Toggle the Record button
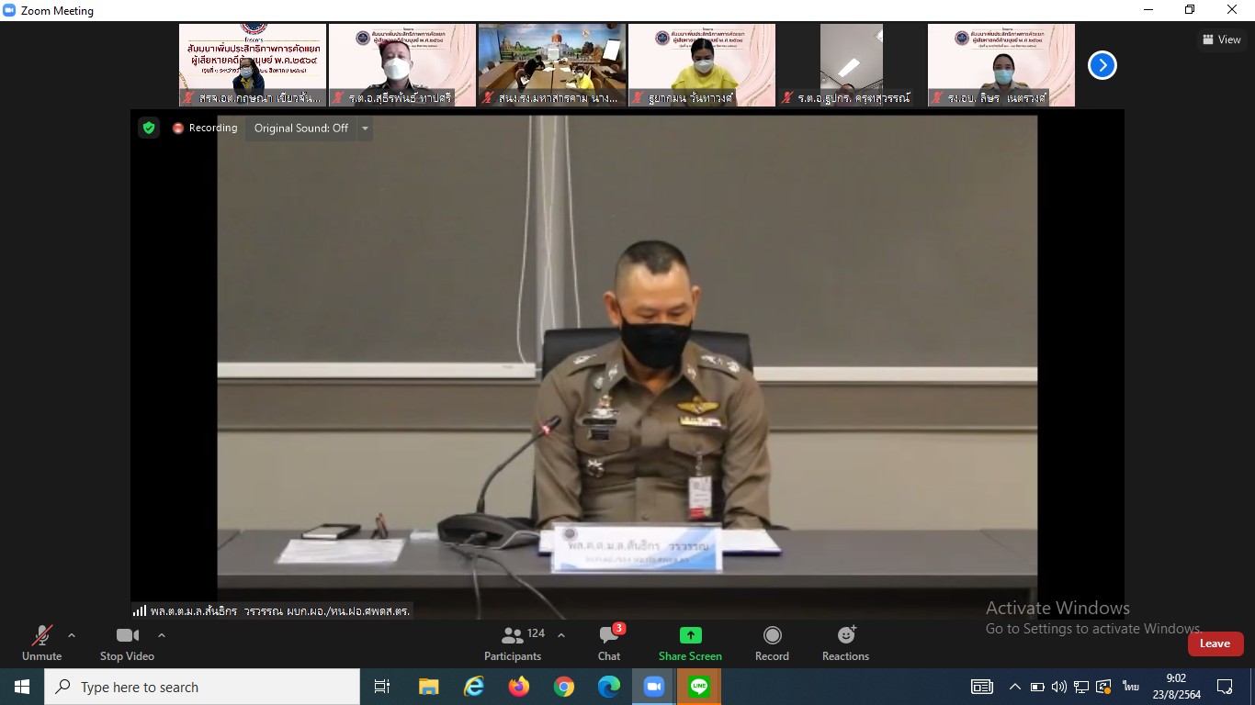Image resolution: width=1255 pixels, height=705 pixels. [772, 643]
